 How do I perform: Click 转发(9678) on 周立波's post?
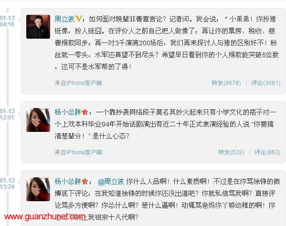226,83
